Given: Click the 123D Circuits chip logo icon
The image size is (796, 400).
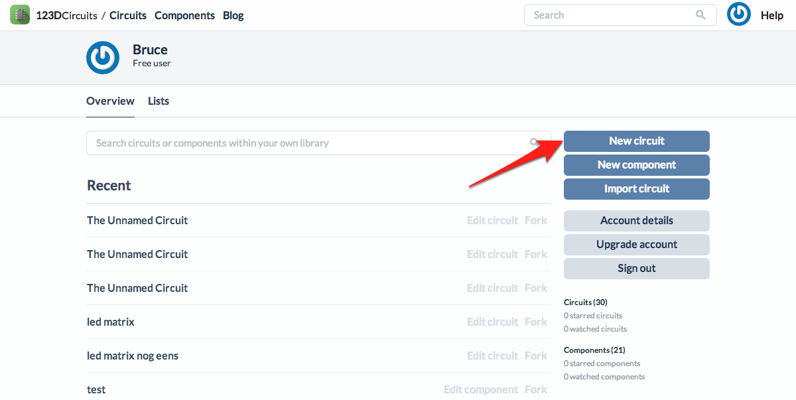Looking at the screenshot, I should [x=20, y=15].
